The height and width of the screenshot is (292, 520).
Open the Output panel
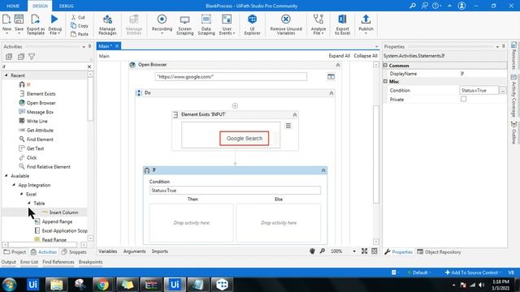9,262
